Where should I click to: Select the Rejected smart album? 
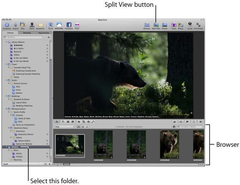click(18, 51)
